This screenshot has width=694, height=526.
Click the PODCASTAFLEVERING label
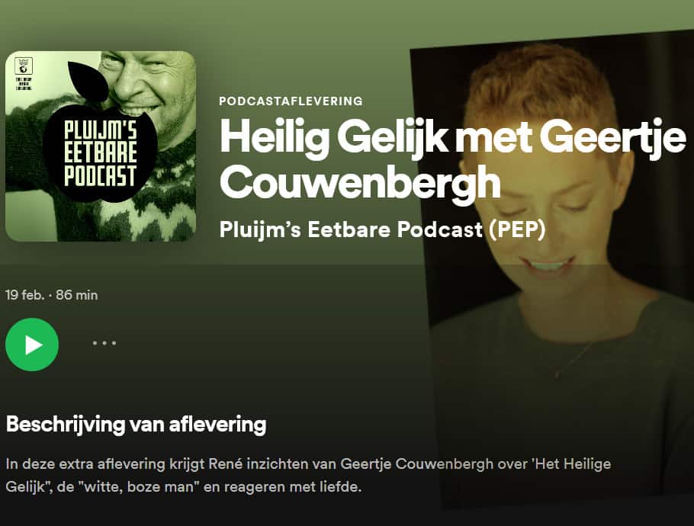(291, 101)
